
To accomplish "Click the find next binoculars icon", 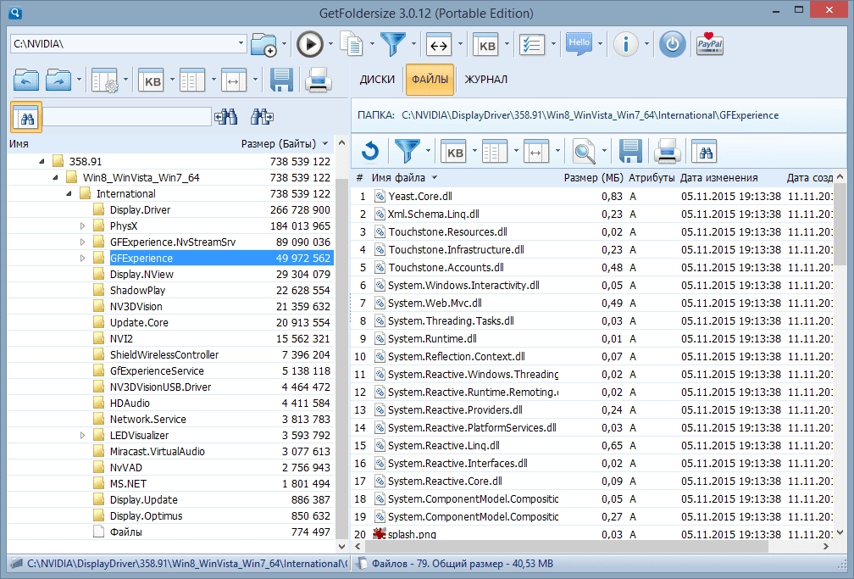I will pos(262,116).
